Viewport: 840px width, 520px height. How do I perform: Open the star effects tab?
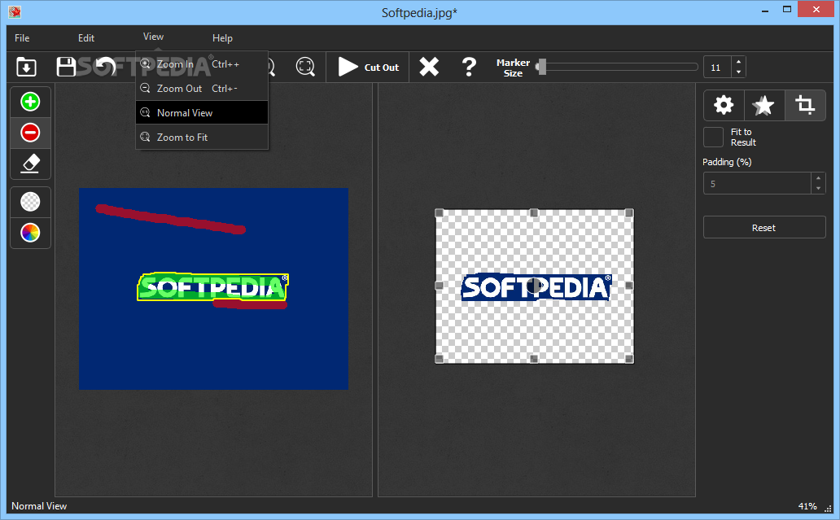[x=764, y=105]
